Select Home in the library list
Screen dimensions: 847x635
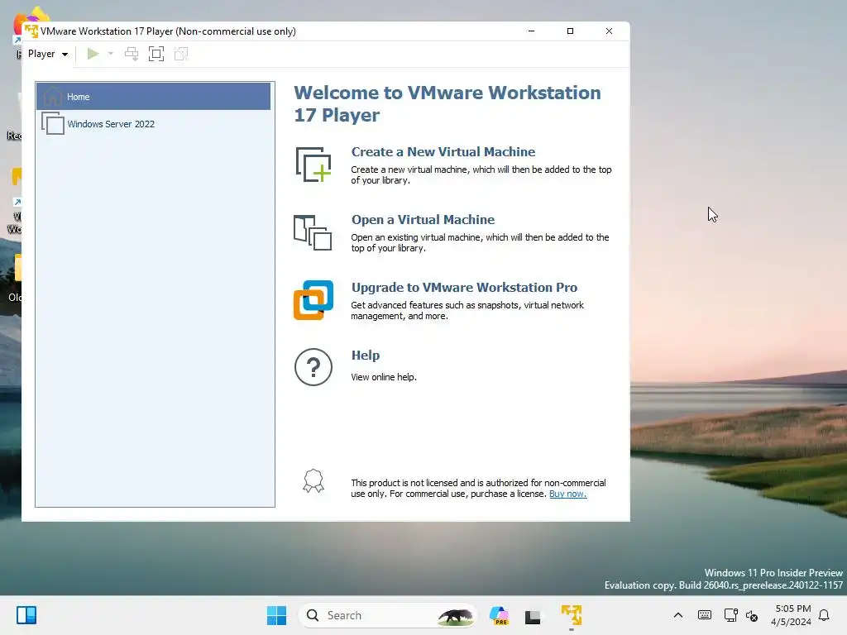[153, 97]
